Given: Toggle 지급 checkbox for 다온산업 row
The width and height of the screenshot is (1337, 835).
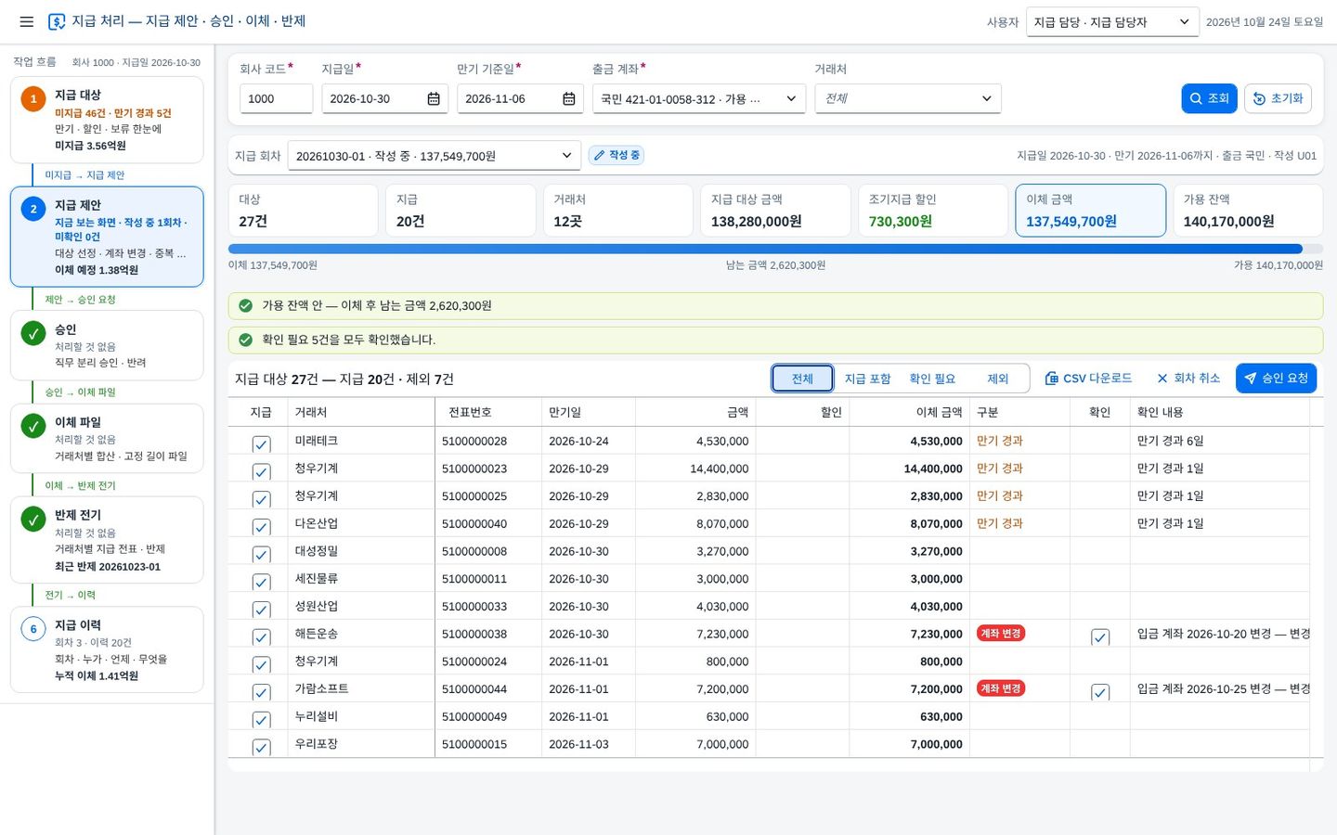Looking at the screenshot, I should pos(261,527).
